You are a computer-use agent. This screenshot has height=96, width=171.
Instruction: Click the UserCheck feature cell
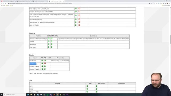click(38, 47)
